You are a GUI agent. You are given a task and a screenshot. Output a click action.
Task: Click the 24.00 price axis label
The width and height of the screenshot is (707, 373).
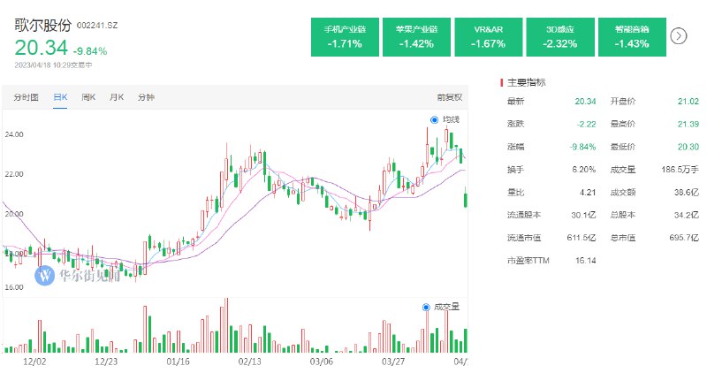click(14, 134)
